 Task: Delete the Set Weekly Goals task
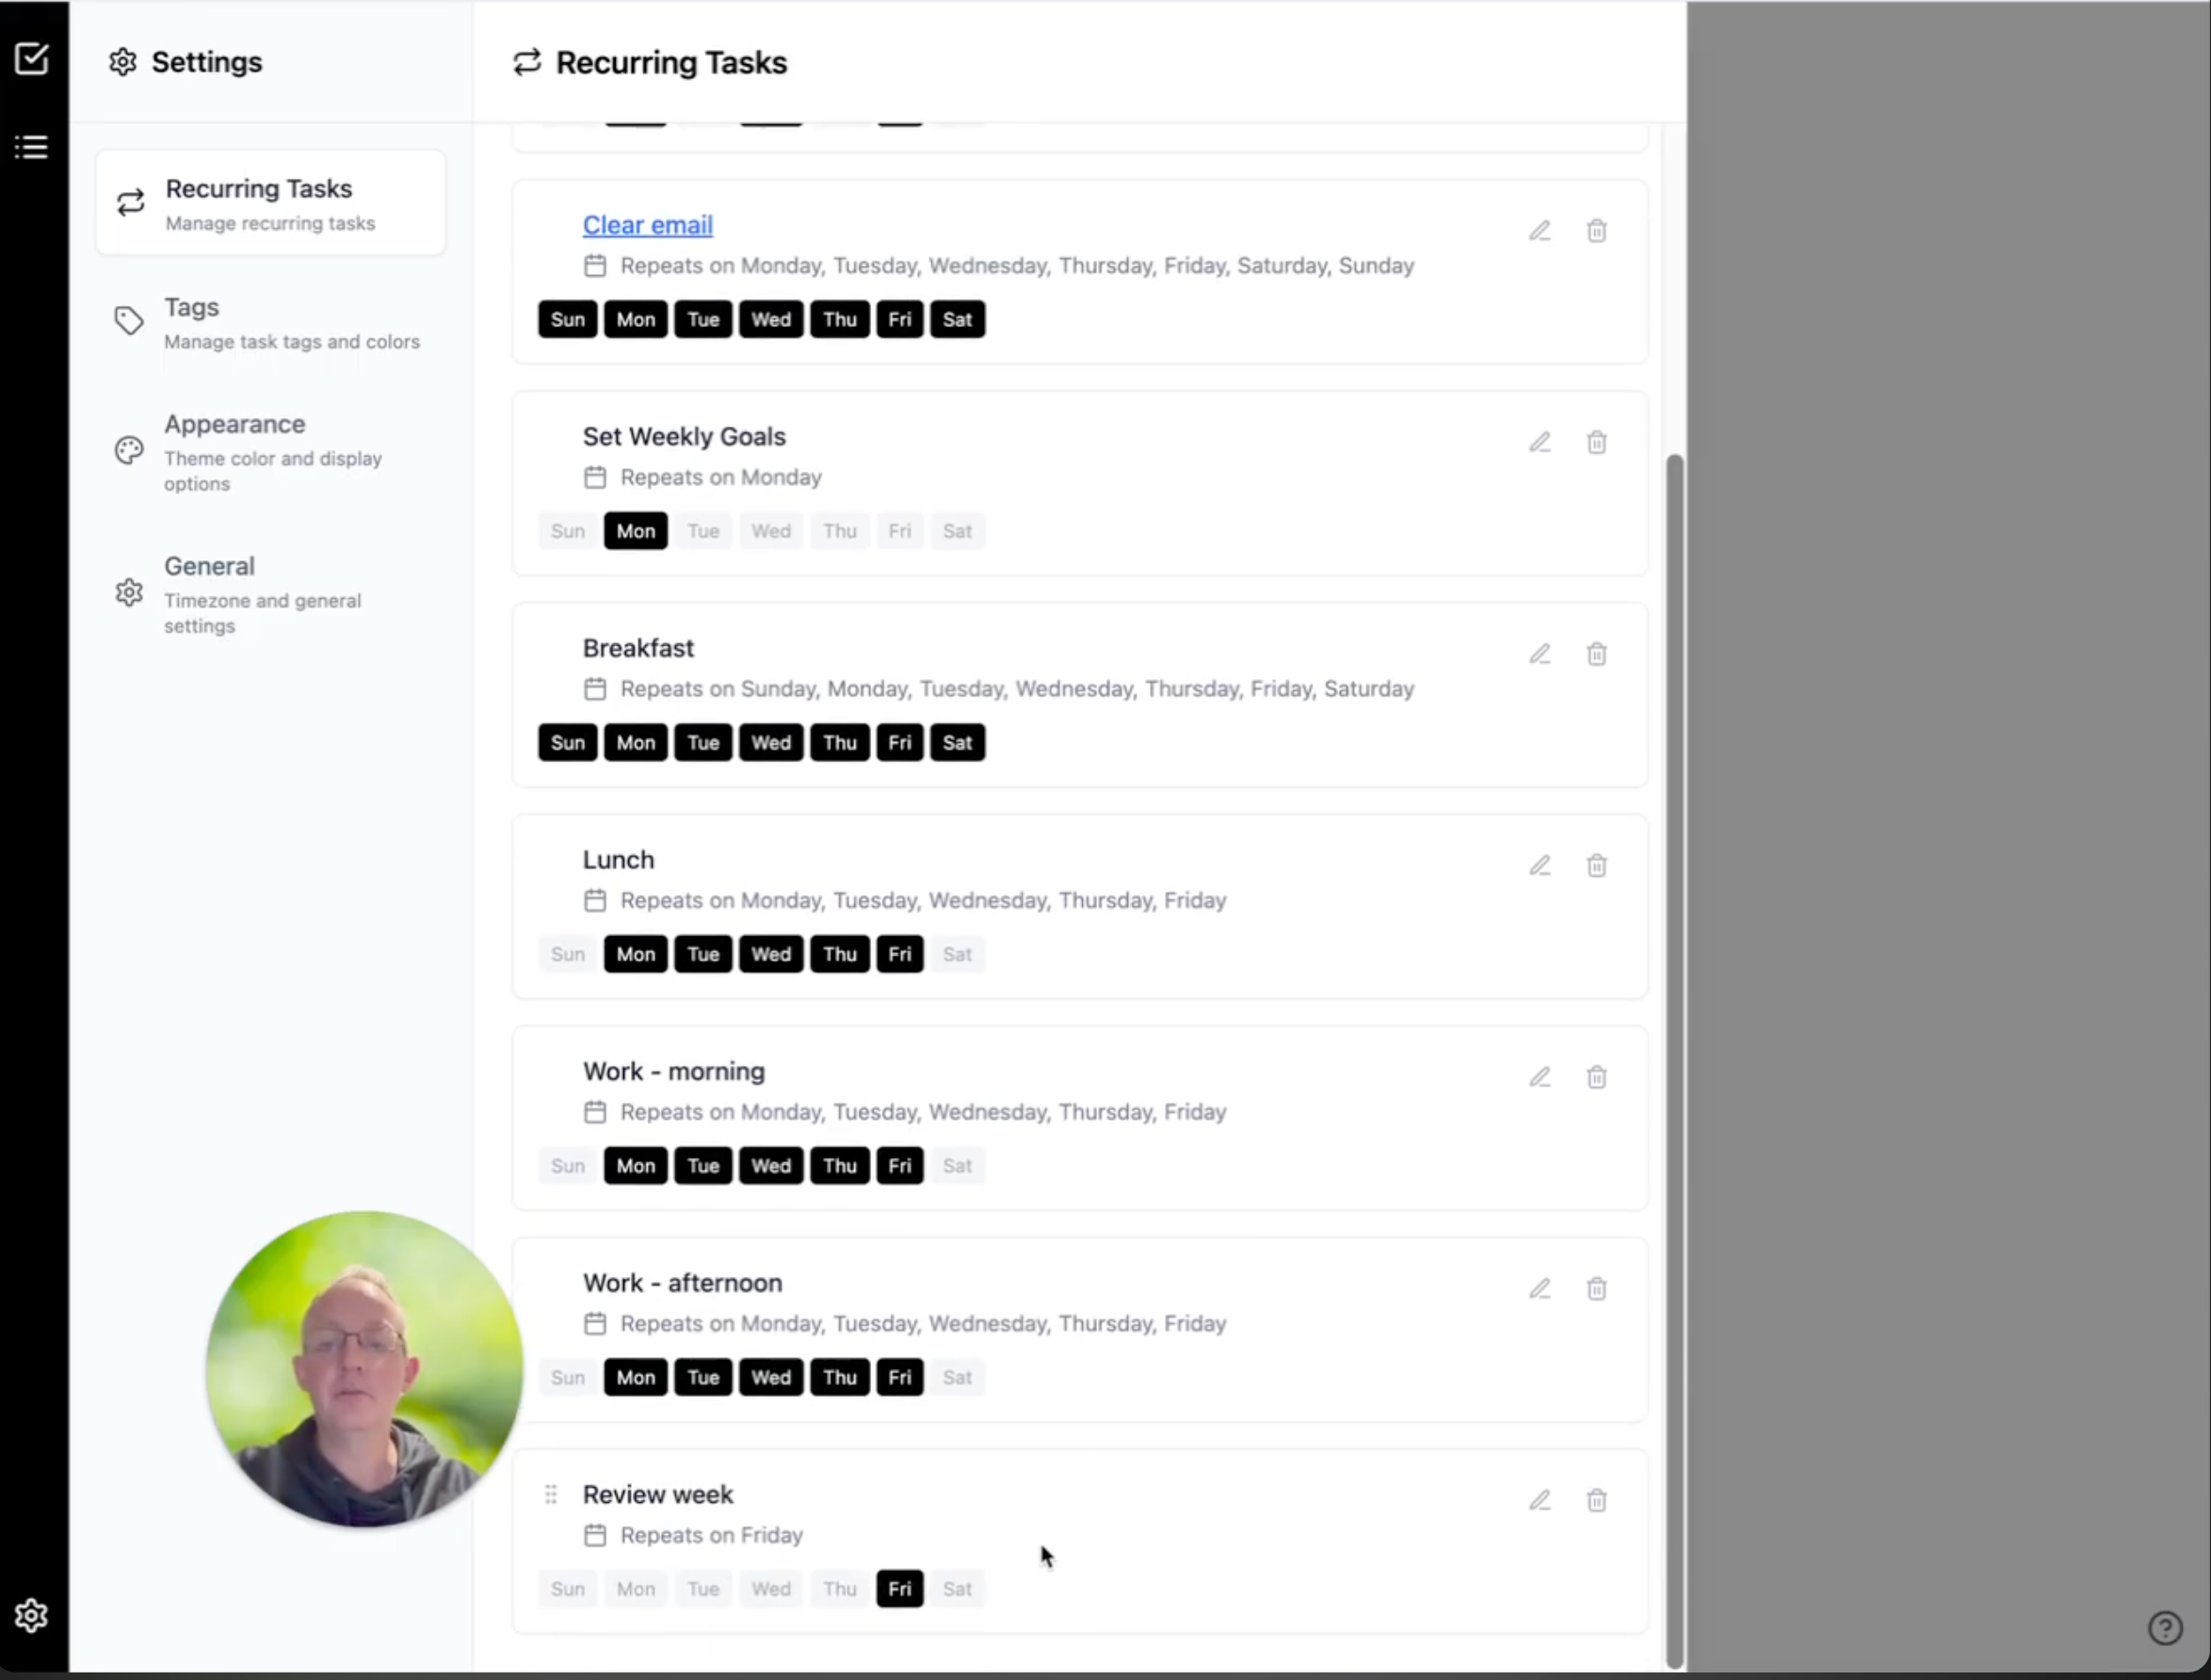[x=1596, y=442]
